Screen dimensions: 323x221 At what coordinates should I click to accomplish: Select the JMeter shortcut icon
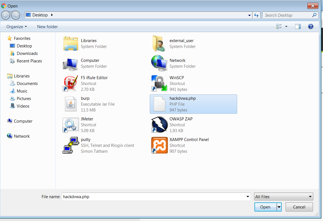tap(71, 125)
